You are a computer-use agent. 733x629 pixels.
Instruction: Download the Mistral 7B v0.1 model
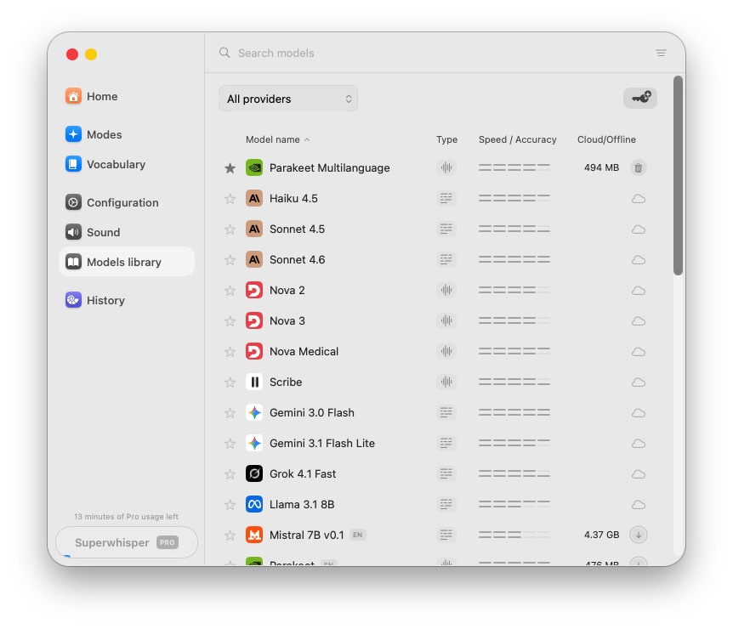(638, 535)
